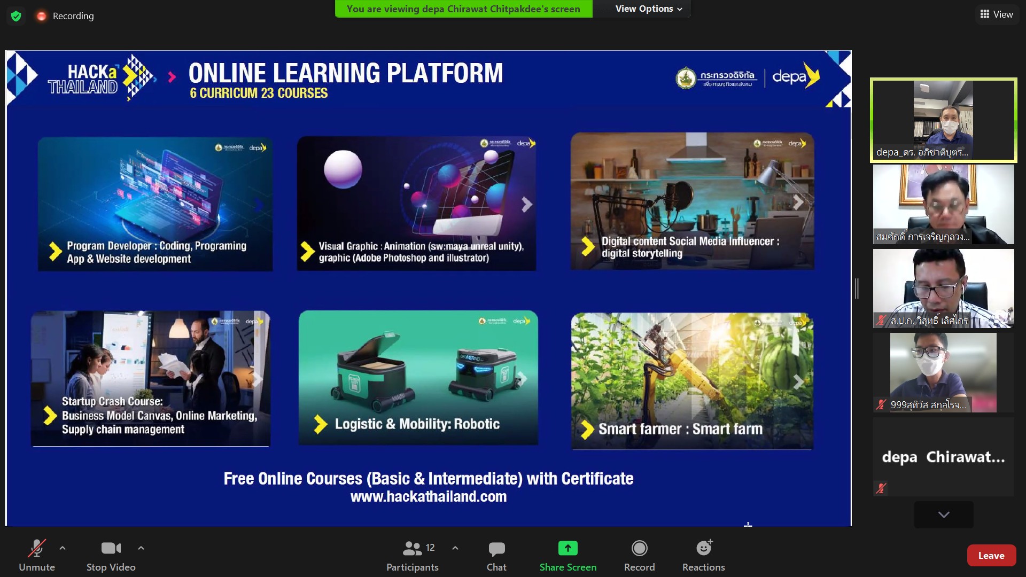Image resolution: width=1026 pixels, height=577 pixels.
Task: Select ส.ป.ก. วิสุทธิ์ video thumbnail
Action: 944,288
